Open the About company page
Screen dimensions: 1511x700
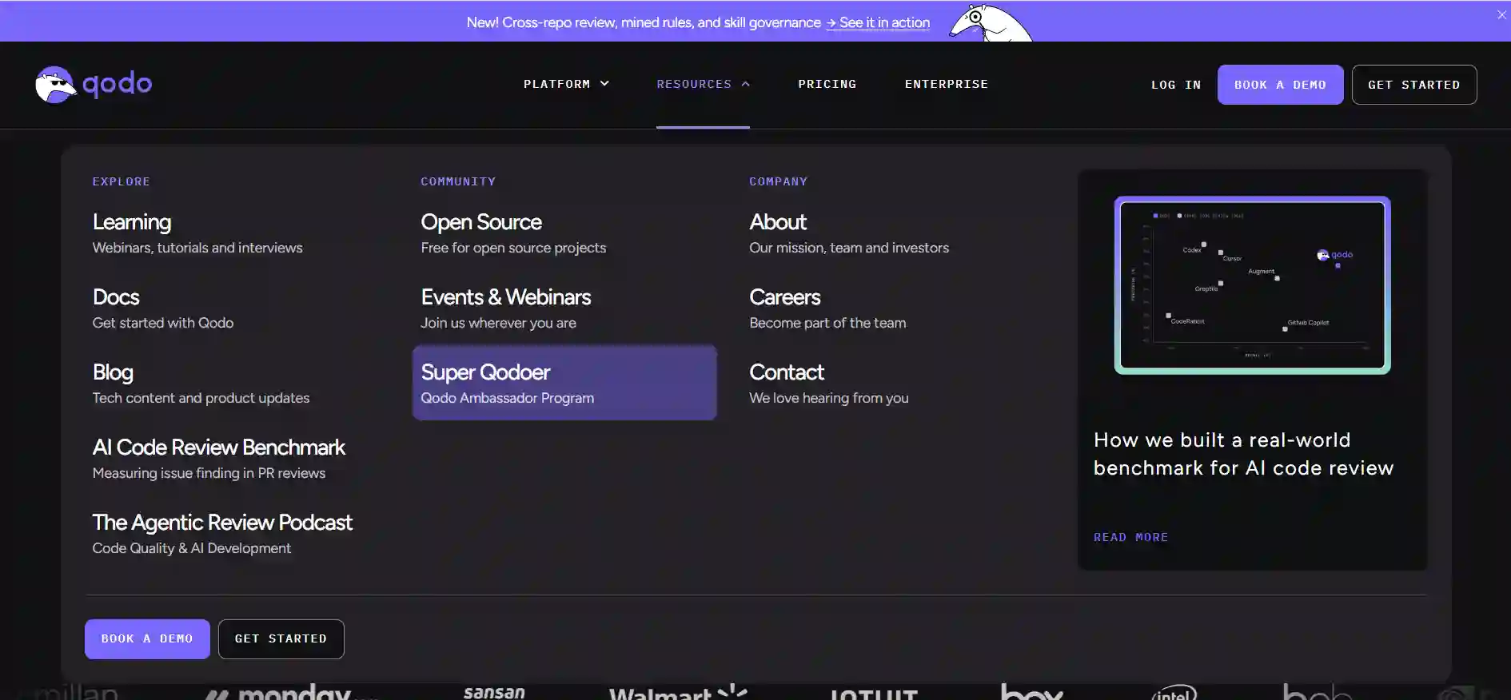click(849, 233)
